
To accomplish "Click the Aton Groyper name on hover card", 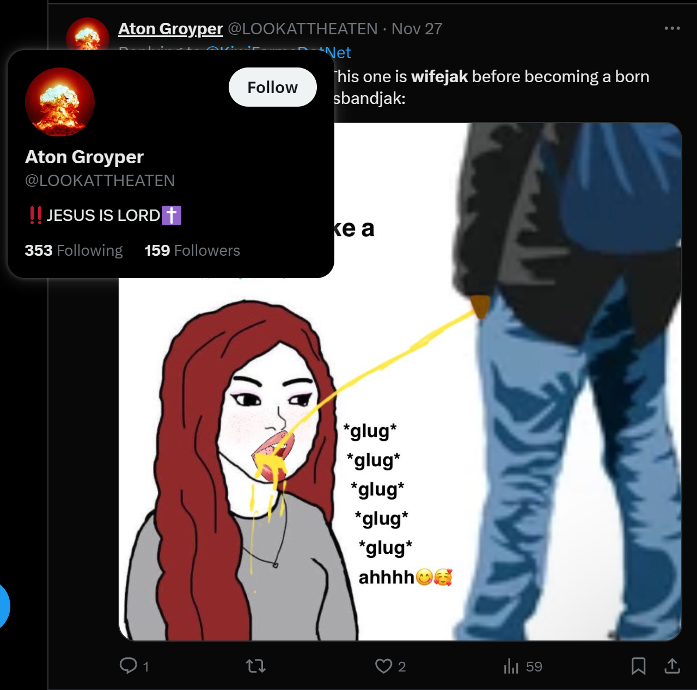I will [84, 157].
